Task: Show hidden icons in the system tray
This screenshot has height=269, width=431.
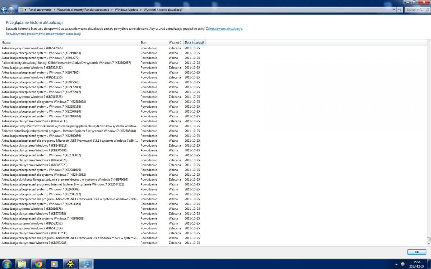Action: [x=397, y=264]
